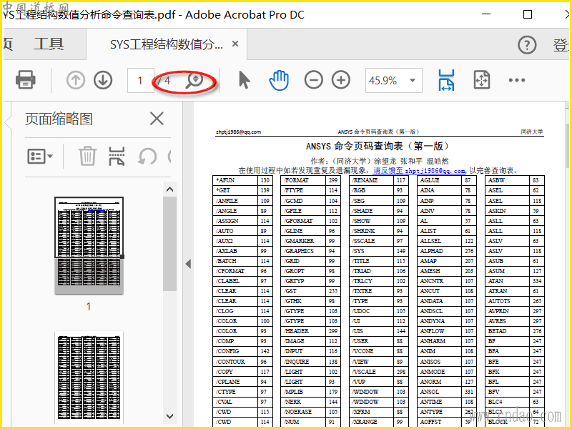
Task: Maximize the Acrobat window
Action: 528,14
